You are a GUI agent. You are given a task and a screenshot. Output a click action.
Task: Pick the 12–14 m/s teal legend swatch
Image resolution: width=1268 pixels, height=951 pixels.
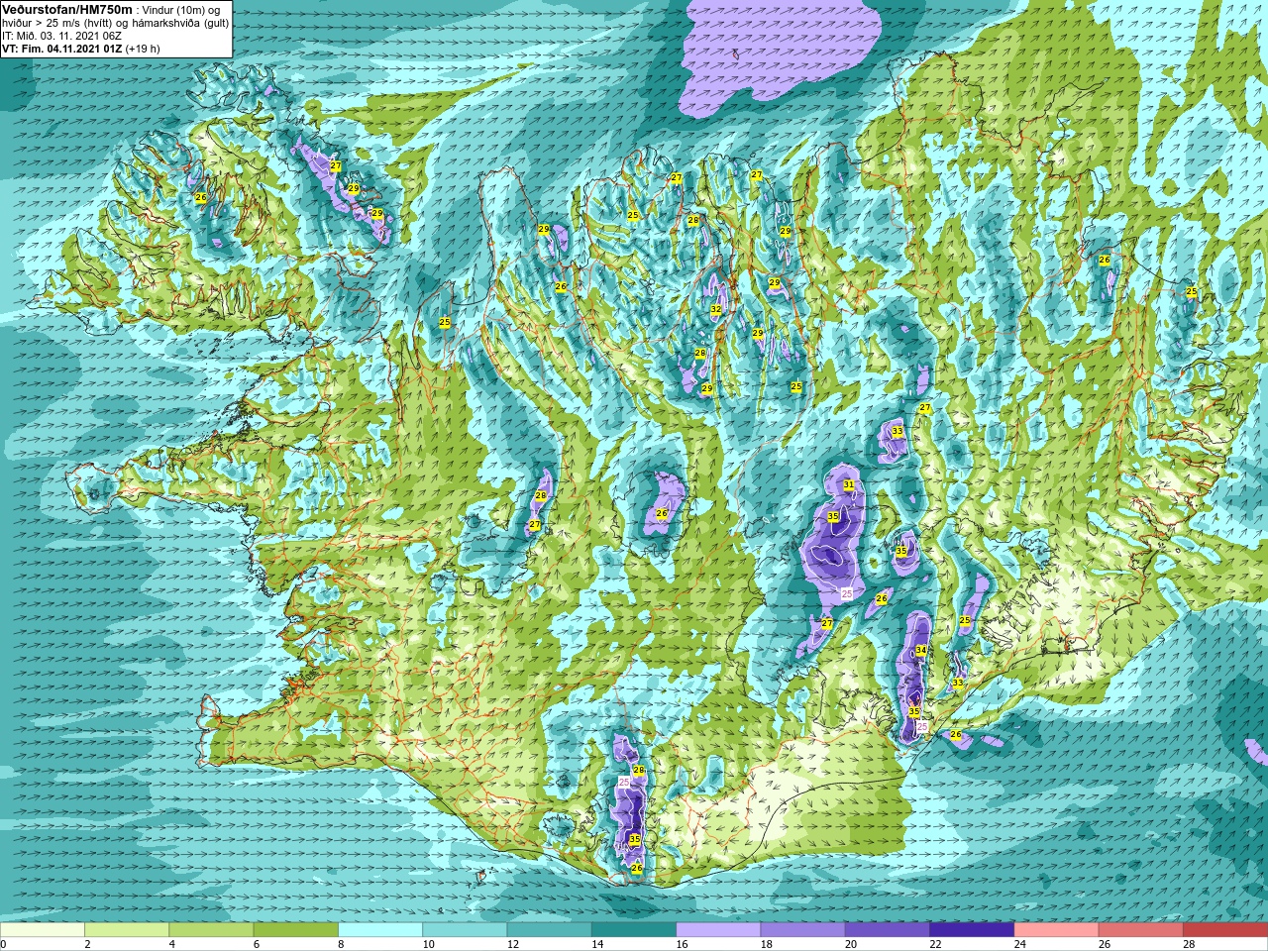point(550,929)
